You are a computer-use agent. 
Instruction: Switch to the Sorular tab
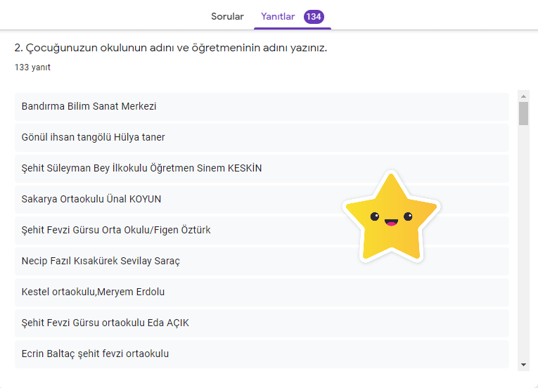(227, 16)
